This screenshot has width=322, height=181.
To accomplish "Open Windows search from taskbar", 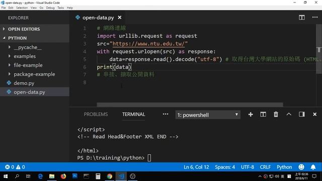I will (17, 176).
